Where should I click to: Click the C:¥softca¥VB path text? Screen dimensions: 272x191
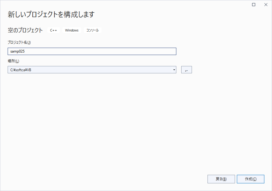point(21,70)
